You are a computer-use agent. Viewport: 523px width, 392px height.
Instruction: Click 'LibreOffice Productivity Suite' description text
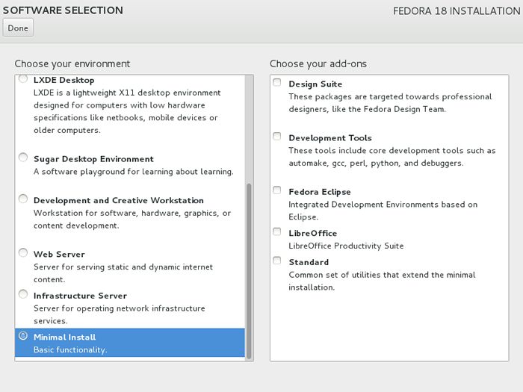pyautogui.click(x=346, y=246)
